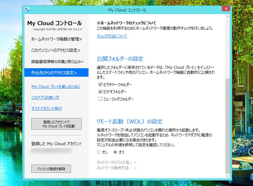Image resolution: width=253 pixels, height=186 pixels.
Task: Click the My Cloud app icon in title bar
Action: tap(28, 10)
